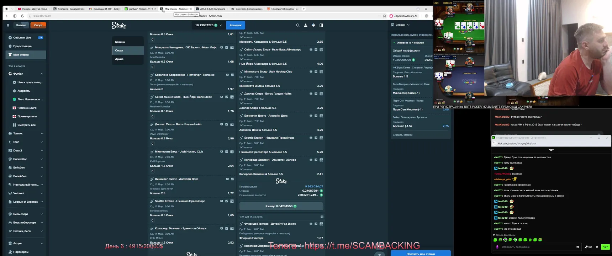Open share icon beside 1:21 AM 11.03.2026

[322, 217]
